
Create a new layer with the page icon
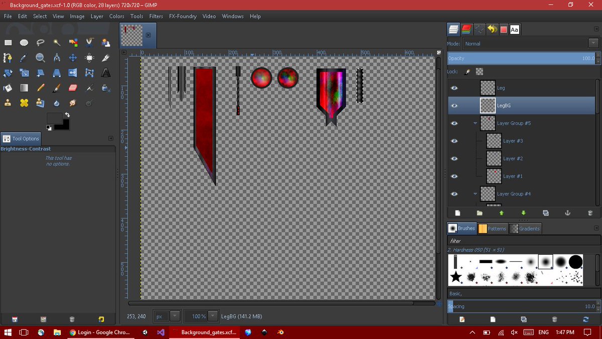(x=458, y=213)
